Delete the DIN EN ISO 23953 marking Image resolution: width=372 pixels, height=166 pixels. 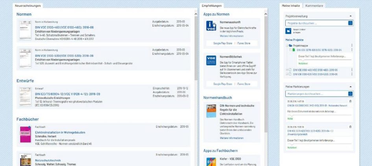pos(351,101)
